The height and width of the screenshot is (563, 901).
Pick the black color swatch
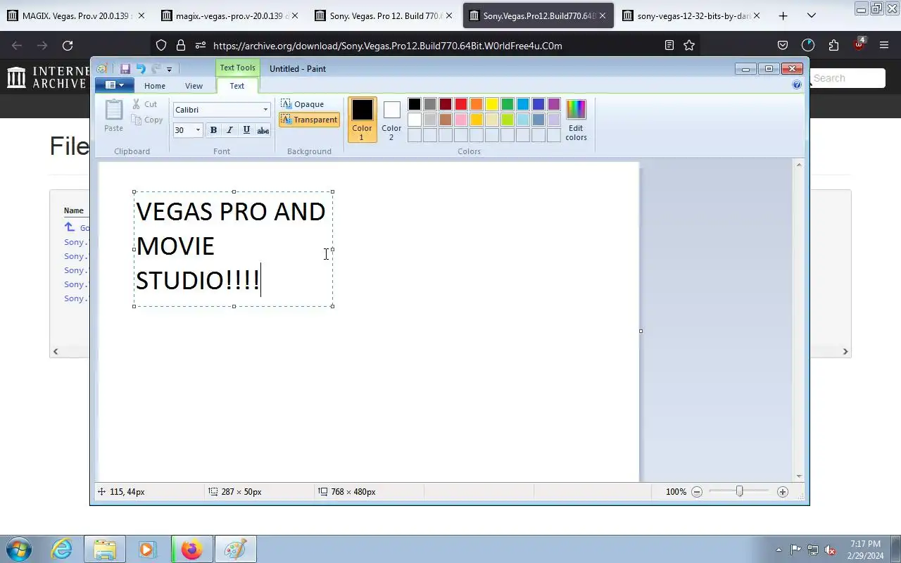pyautogui.click(x=415, y=104)
